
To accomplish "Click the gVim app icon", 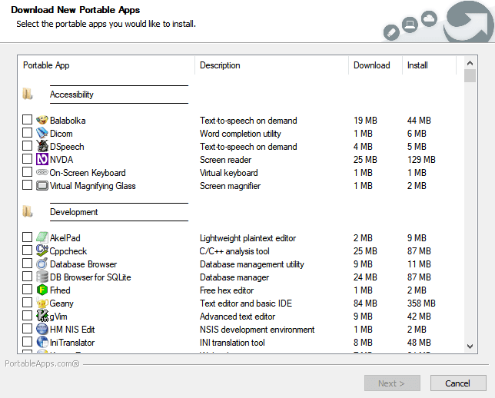I will click(42, 317).
